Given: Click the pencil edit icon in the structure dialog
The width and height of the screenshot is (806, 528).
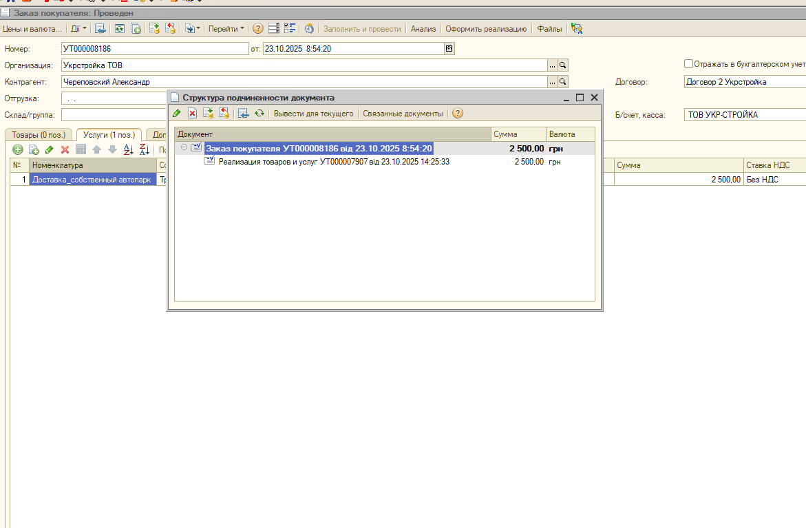Looking at the screenshot, I should pyautogui.click(x=177, y=114).
